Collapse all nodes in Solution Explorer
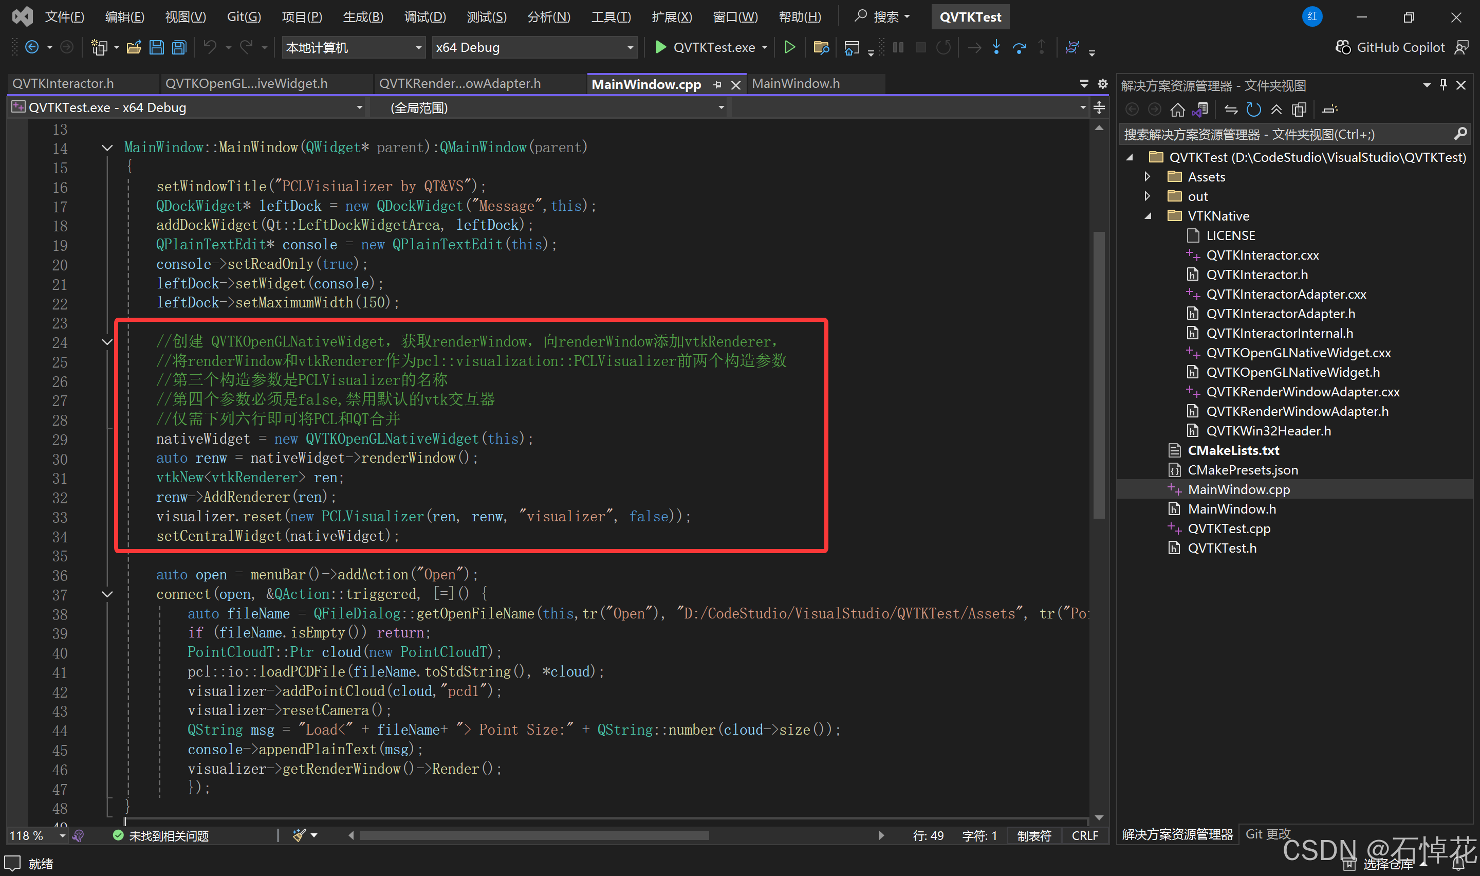This screenshot has height=876, width=1480. [1276, 109]
